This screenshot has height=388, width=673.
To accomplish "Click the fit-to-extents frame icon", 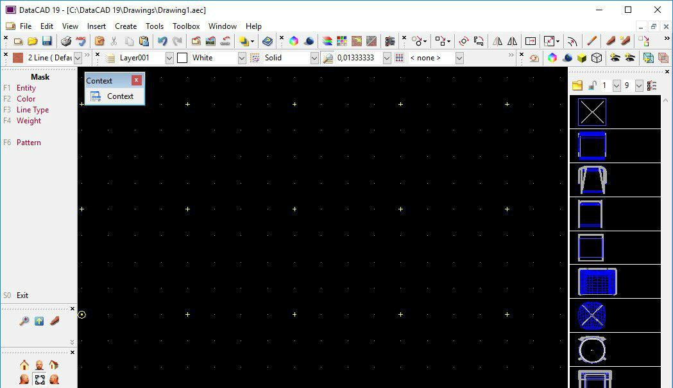I will click(x=39, y=380).
